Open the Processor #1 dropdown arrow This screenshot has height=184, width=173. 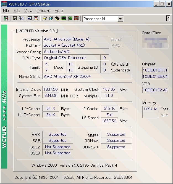[120, 19]
